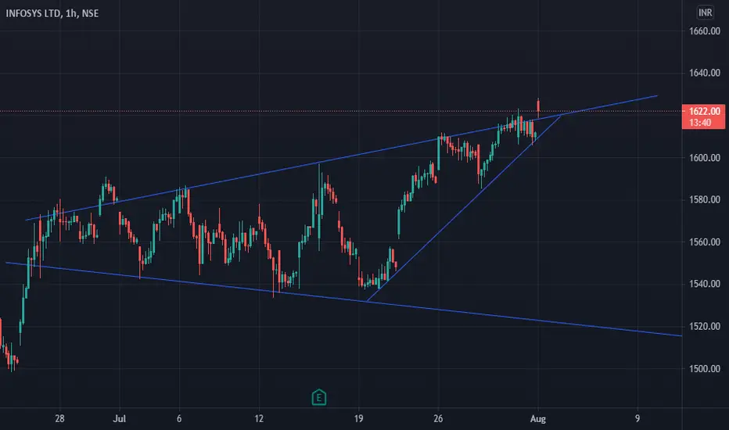Screen dimensions: 729x430
Task: Click the 1580.00 price axis label
Action: coord(704,200)
